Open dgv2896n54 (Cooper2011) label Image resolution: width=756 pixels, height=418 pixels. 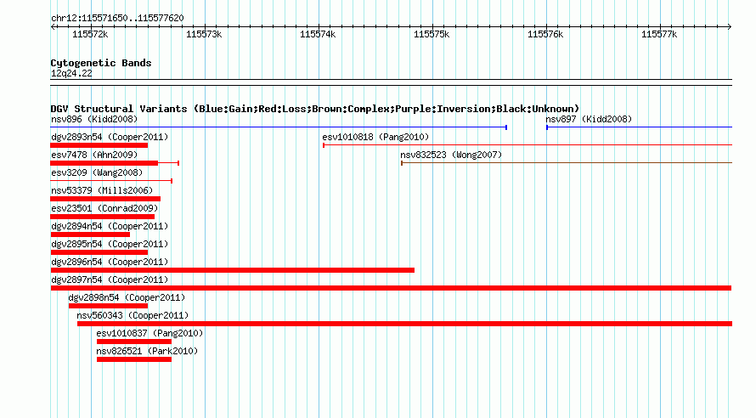point(110,262)
